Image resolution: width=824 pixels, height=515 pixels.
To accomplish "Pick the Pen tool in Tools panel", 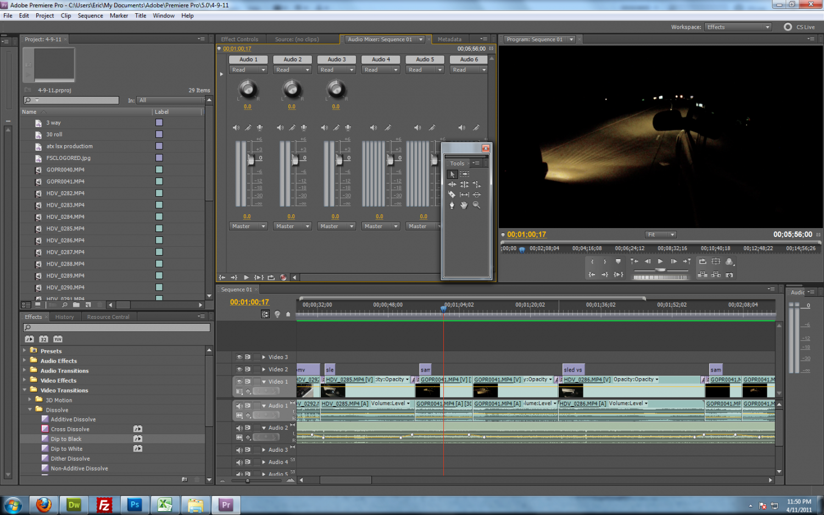I will pos(452,205).
